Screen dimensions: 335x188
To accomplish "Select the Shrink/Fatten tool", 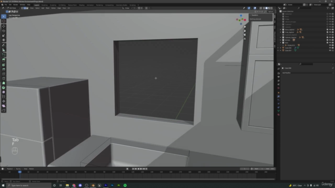I will point(4,101).
